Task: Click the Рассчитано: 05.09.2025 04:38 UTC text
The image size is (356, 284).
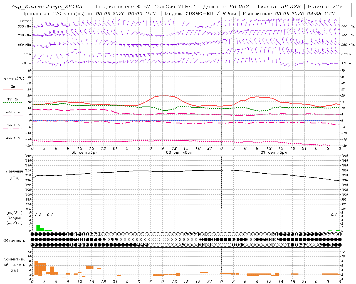Action: click(289, 14)
